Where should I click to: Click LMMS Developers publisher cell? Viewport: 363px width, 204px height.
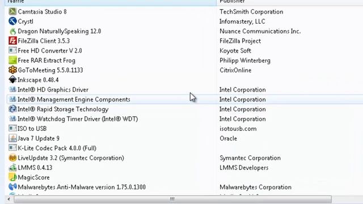(x=244, y=168)
